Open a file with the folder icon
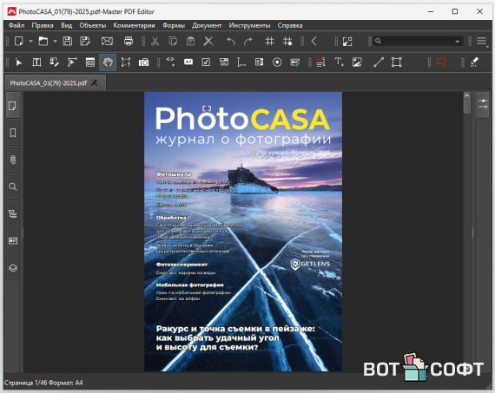Image resolution: width=495 pixels, height=393 pixels. [x=43, y=41]
